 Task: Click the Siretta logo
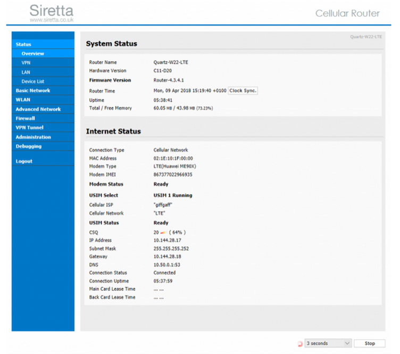point(52,13)
